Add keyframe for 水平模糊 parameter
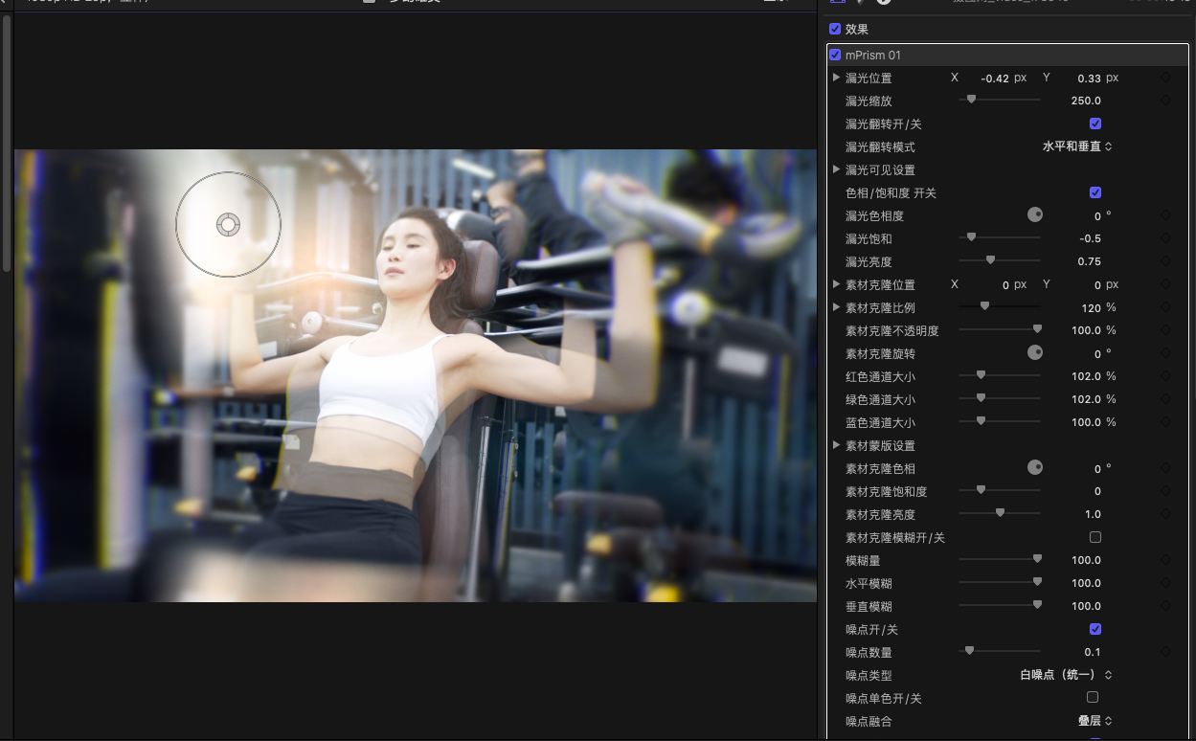Viewport: 1196px width, 741px height. [1165, 583]
